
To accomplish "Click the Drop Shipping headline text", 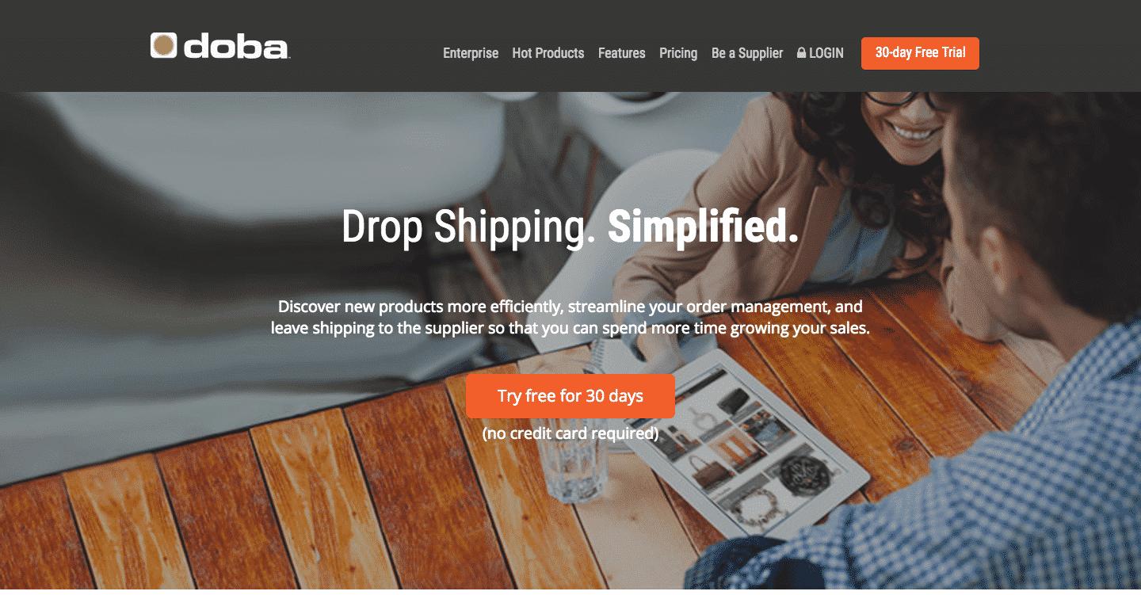I will click(468, 227).
